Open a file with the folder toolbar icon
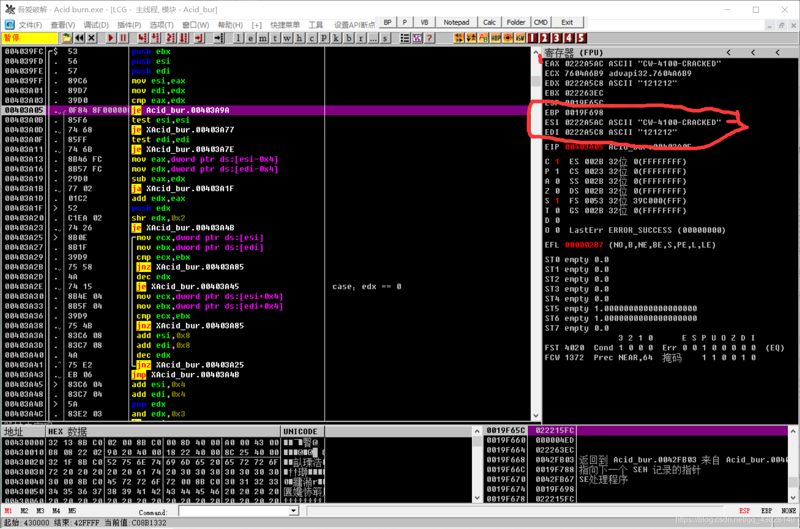The width and height of the screenshot is (800, 529). point(67,38)
